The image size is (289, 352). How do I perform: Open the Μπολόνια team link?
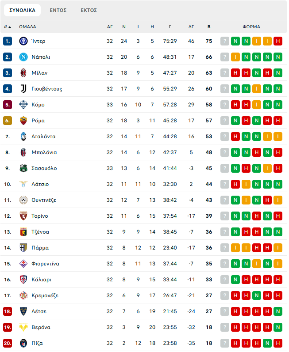pyautogui.click(x=44, y=152)
